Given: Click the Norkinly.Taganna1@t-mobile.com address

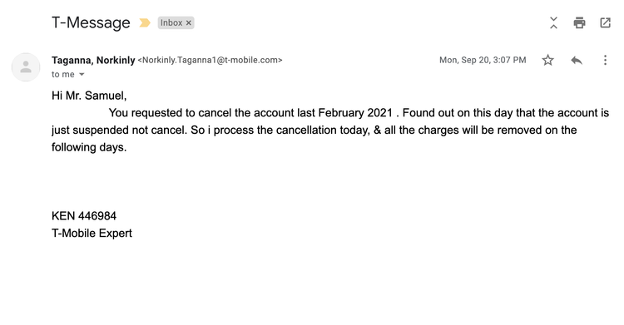Looking at the screenshot, I should tap(210, 60).
